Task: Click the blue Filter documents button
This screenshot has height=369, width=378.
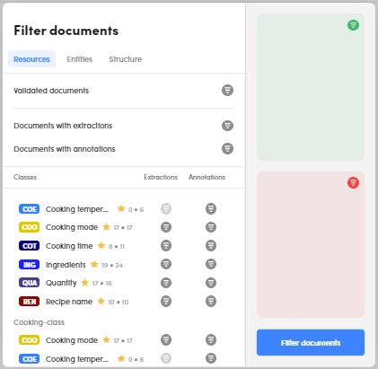Action: [x=311, y=343]
